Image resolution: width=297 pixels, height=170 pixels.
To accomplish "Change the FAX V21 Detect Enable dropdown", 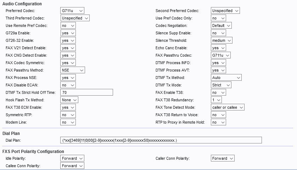I will click(x=68, y=48).
